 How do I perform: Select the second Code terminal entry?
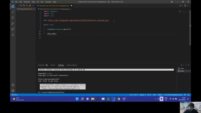coord(184,71)
